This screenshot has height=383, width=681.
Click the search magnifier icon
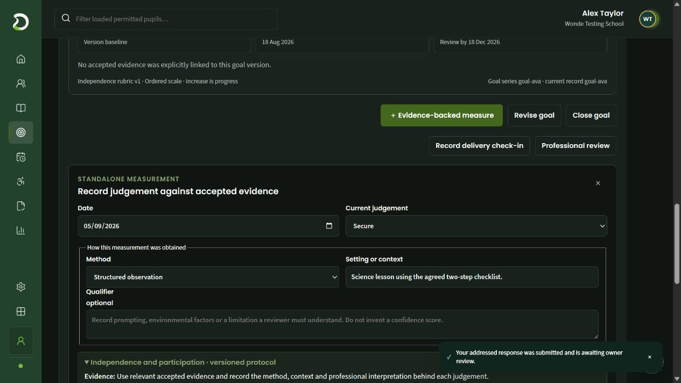click(66, 18)
